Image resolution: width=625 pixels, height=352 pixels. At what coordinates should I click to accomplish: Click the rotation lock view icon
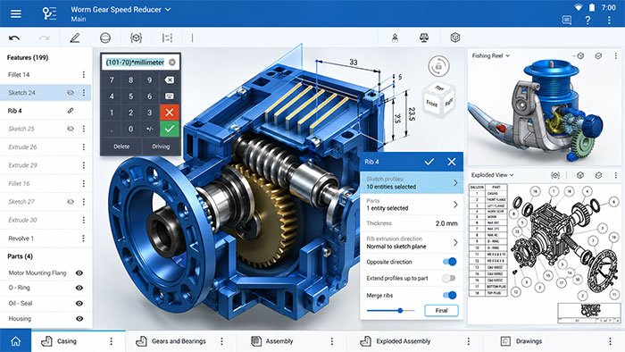[x=439, y=66]
